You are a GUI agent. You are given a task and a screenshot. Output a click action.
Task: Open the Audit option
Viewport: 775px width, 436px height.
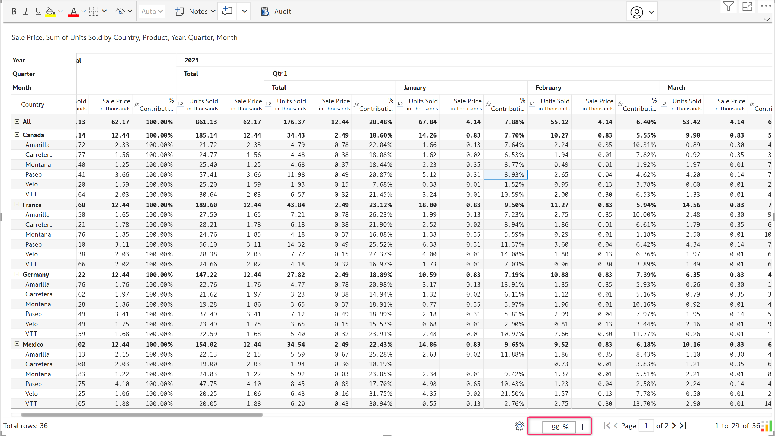pyautogui.click(x=276, y=11)
